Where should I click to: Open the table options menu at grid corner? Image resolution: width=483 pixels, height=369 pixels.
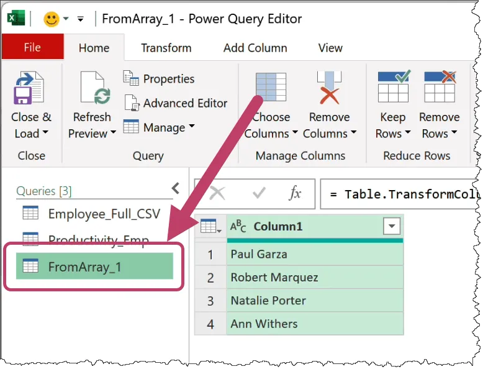[x=210, y=227]
